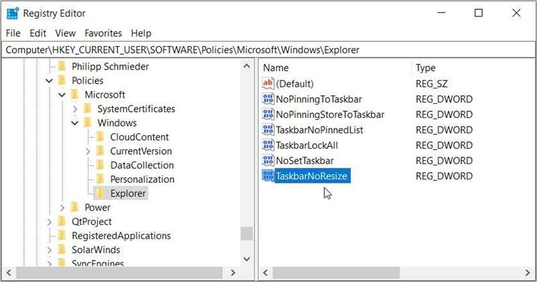Click the TaskbarNoPinnedList value icon
Viewport: 537px width, 282px height.
coord(268,130)
